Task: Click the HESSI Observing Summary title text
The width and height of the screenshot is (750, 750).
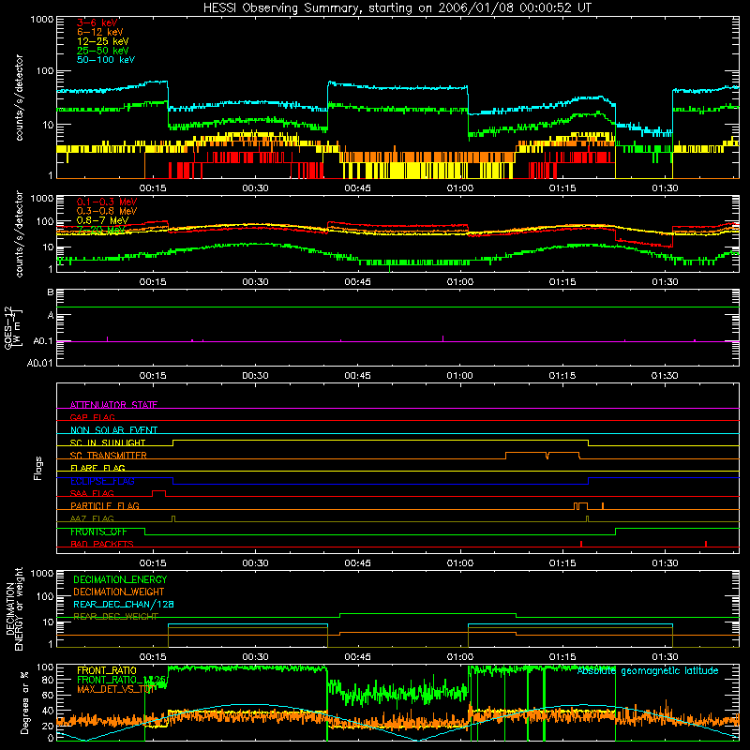Action: coord(397,8)
